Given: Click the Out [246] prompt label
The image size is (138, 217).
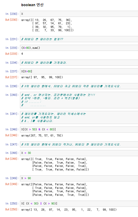Looking at the screenshot, I should click(12, 135).
